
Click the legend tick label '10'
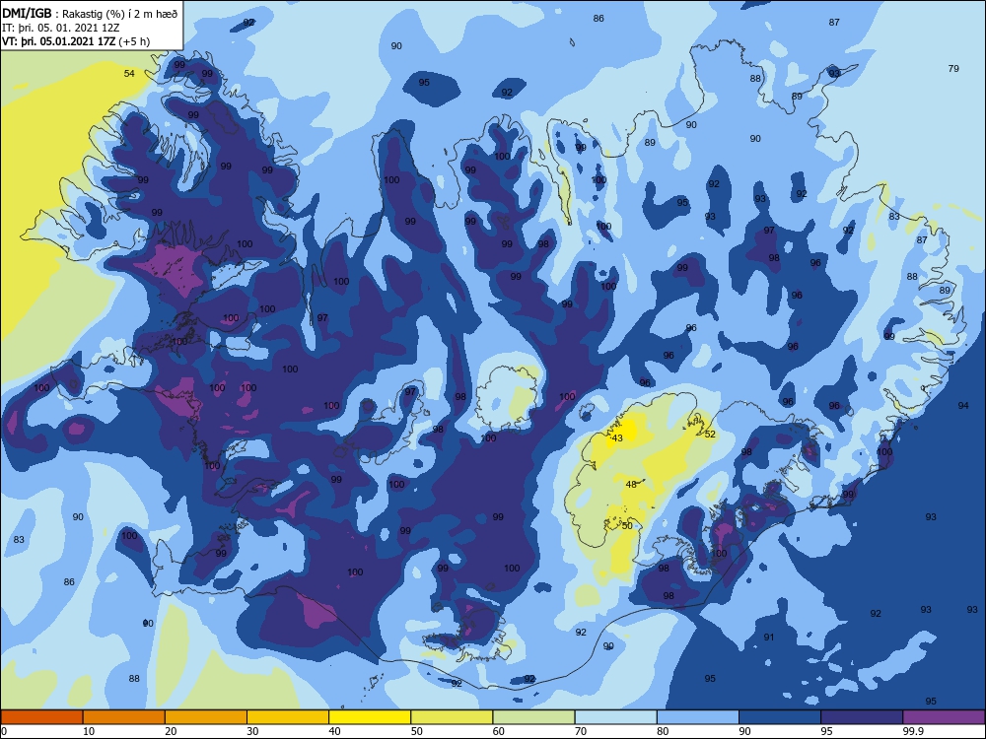[x=89, y=731]
